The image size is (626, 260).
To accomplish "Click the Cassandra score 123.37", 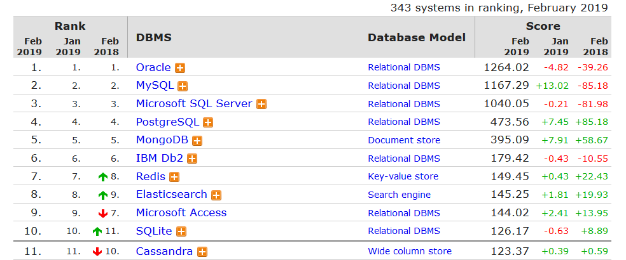I will coord(510,252).
